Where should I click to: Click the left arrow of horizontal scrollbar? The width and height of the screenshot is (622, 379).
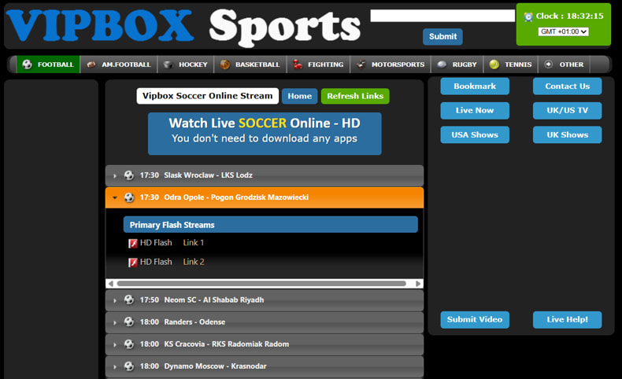tap(111, 284)
